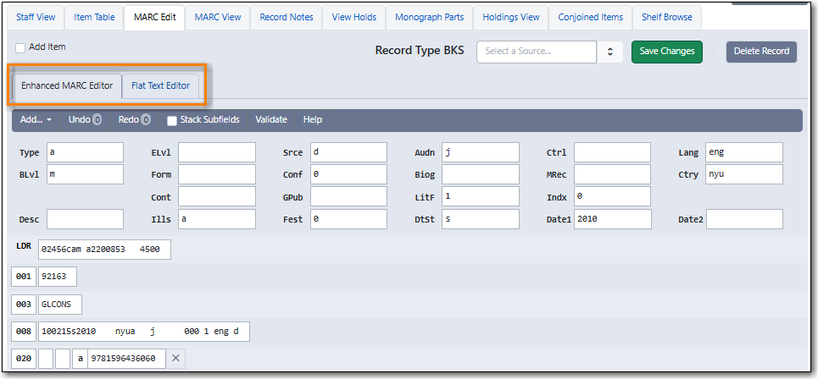The width and height of the screenshot is (818, 379).
Task: Toggle the Stack Subfields checkbox
Action: tap(172, 120)
